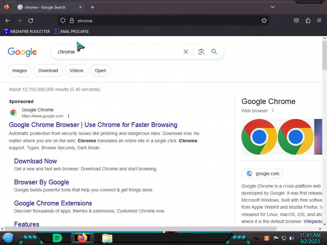The height and width of the screenshot is (245, 327).
Task: Save page to Pocket
Action: [x=296, y=20]
